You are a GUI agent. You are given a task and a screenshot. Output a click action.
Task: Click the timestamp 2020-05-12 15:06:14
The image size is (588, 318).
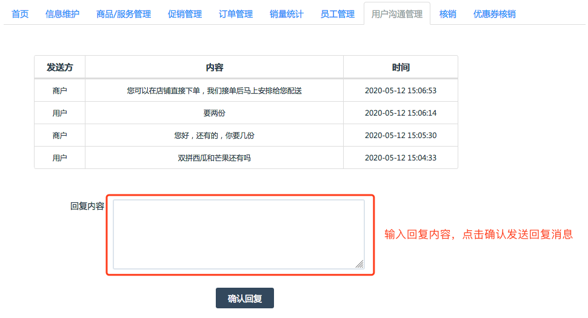401,113
